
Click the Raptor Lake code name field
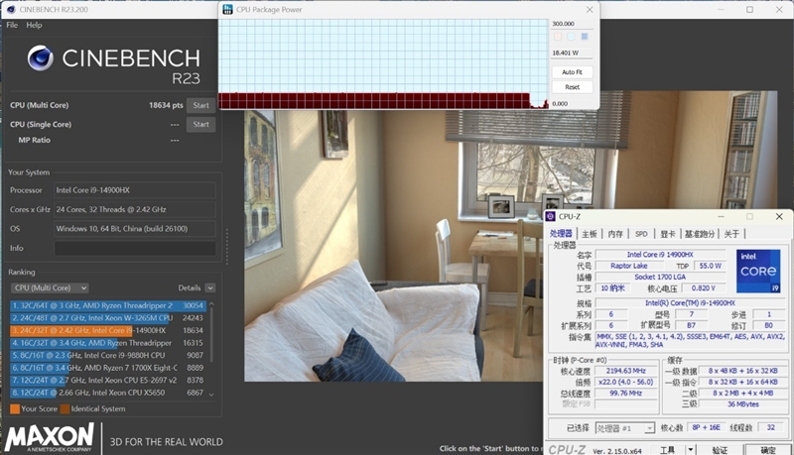coord(629,266)
